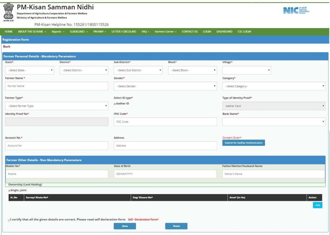Open the Farmers Corner menu
The image size is (330, 235).
pos(165,32)
